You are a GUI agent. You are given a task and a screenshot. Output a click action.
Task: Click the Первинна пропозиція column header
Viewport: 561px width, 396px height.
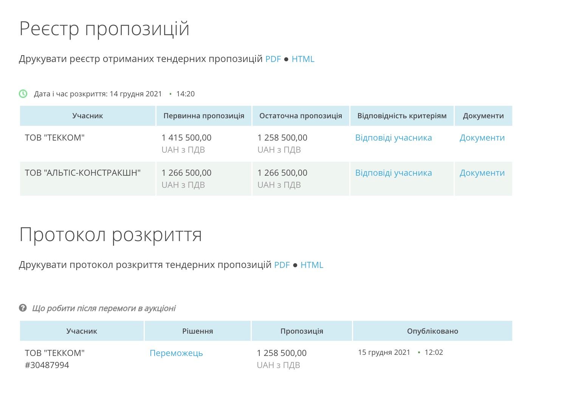pos(204,116)
